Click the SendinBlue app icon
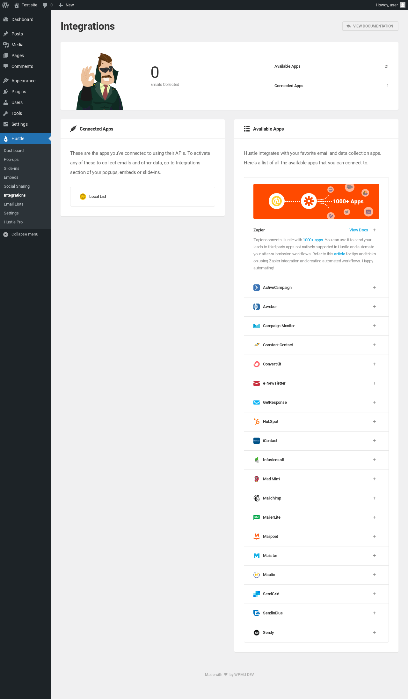This screenshot has height=699, width=408. pos(257,613)
